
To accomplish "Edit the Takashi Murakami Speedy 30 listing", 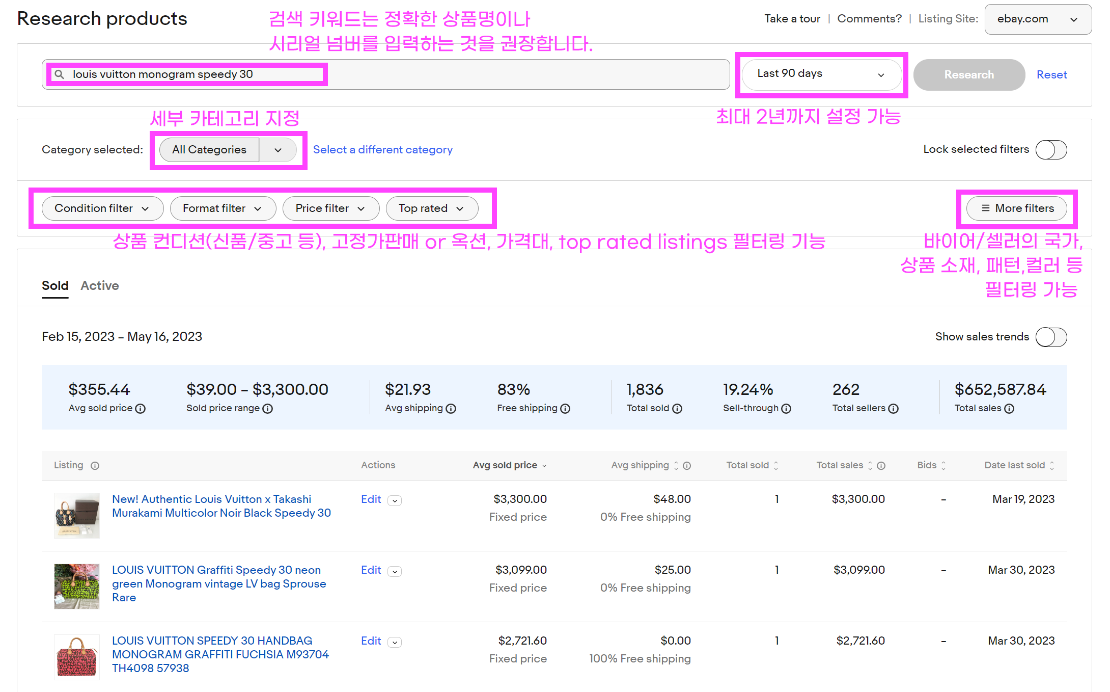I will 371,499.
